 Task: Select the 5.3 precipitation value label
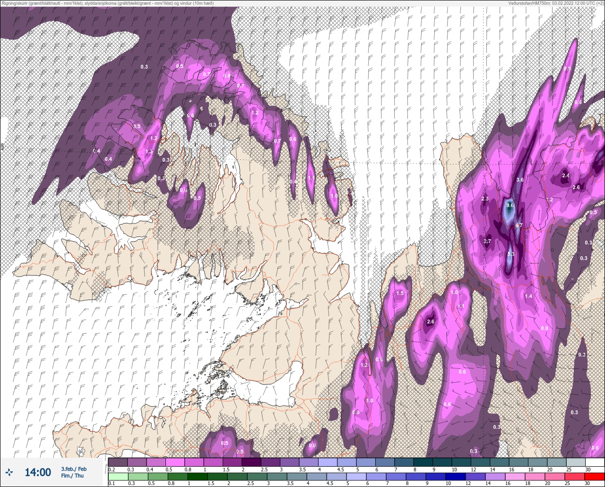(x=510, y=254)
